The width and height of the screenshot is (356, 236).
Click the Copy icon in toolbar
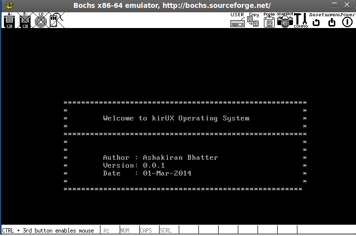click(253, 20)
